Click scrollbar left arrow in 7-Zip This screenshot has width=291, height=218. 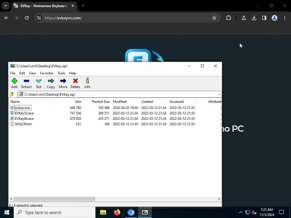(11, 199)
